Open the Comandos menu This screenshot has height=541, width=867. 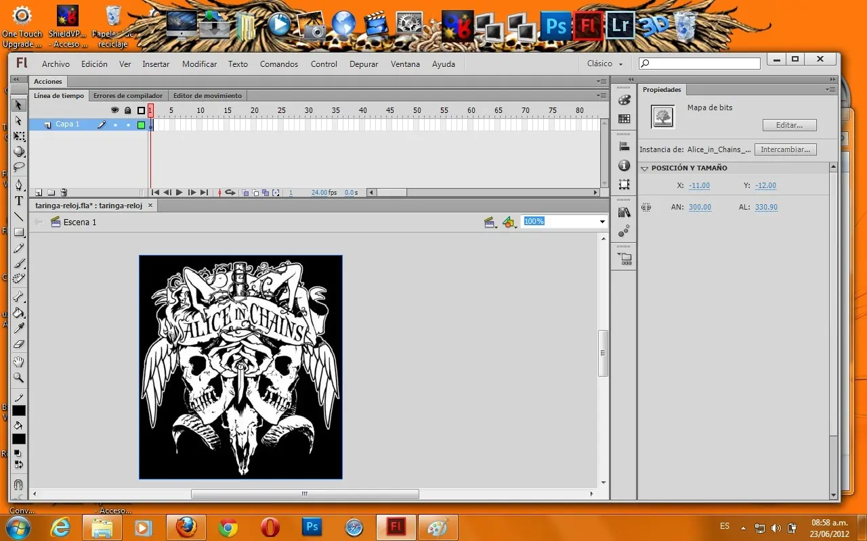pyautogui.click(x=279, y=64)
